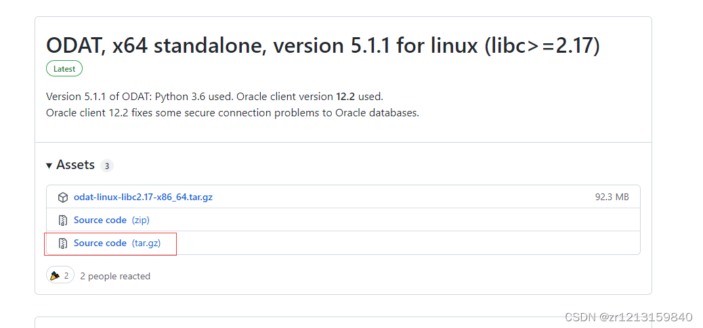Click the CSDN @zr1213159840 watermark
703x328 pixels.
(x=629, y=317)
